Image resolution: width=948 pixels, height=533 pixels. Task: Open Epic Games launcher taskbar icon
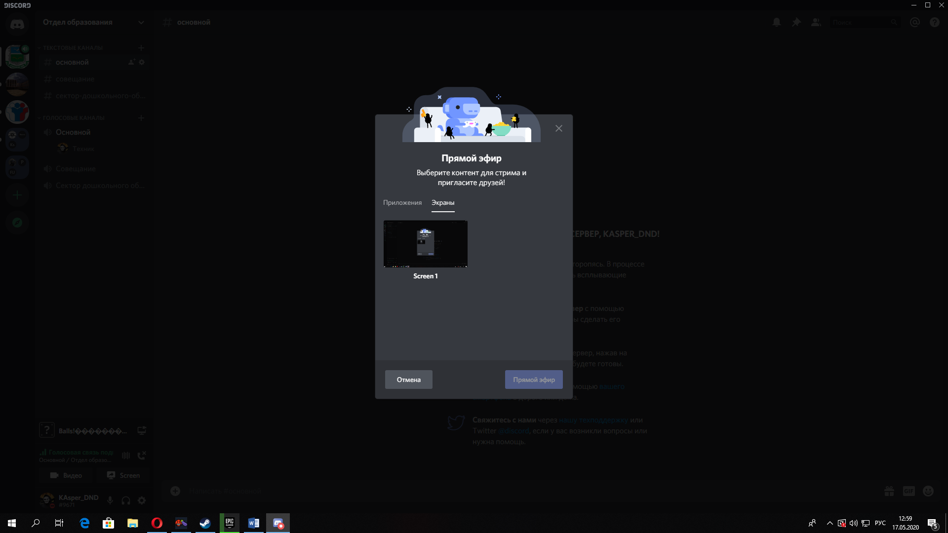pyautogui.click(x=230, y=523)
